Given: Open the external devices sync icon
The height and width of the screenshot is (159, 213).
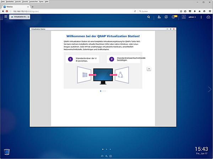Looking at the screenshot, I should pos(166,17).
